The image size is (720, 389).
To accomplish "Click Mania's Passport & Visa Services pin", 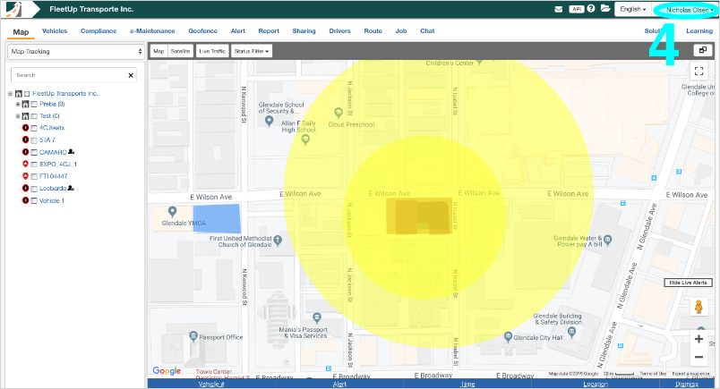I will (x=316, y=317).
